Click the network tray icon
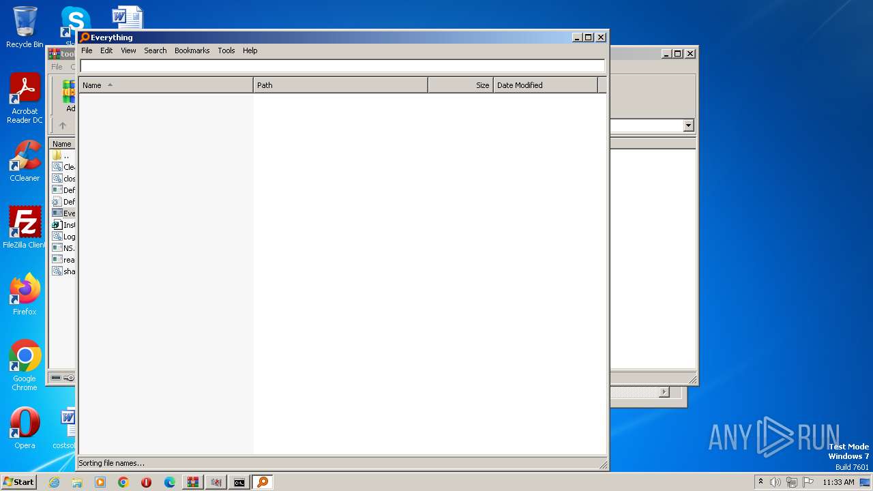Screen dimensions: 873x491 point(792,482)
